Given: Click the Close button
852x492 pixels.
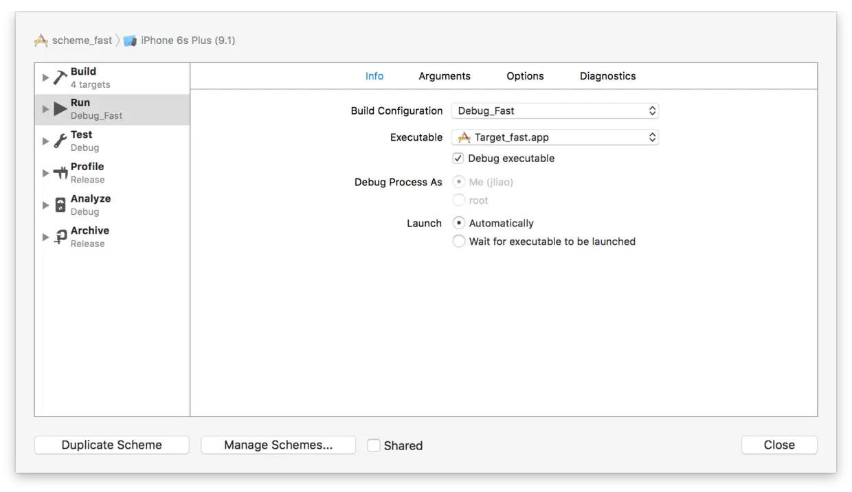Looking at the screenshot, I should 779,445.
